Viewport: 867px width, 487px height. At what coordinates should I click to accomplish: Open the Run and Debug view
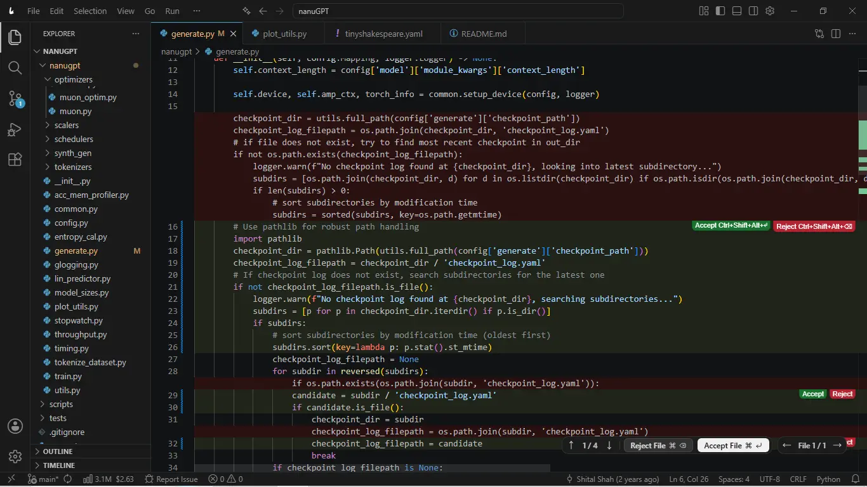point(15,129)
